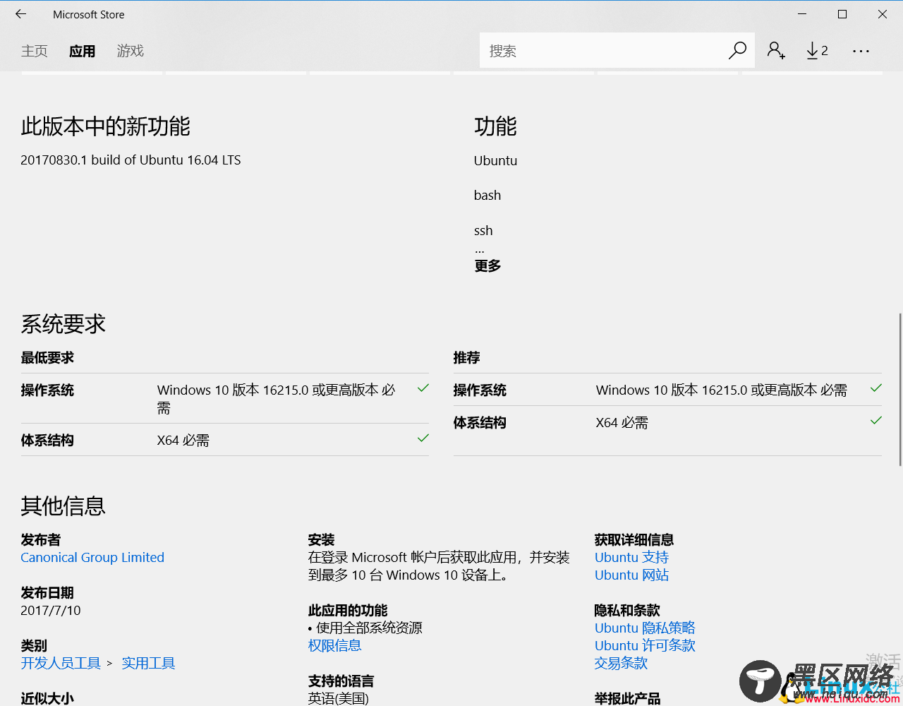
Task: Click the '系统要求' heading
Action: pyautogui.click(x=63, y=324)
